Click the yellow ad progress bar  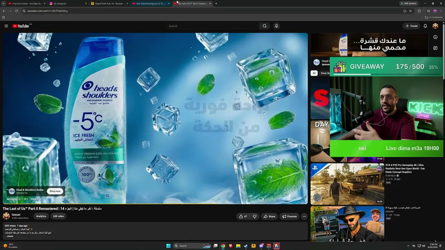point(155,203)
